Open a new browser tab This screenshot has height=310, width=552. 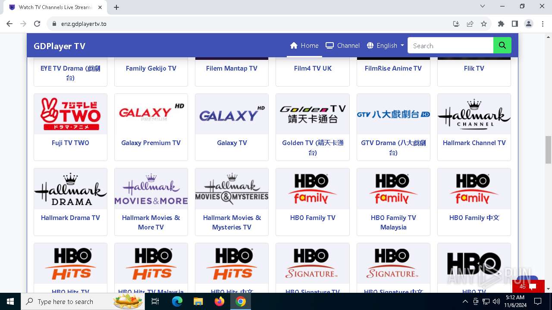pos(116,7)
